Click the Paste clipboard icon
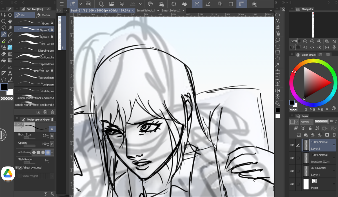The height and width of the screenshot is (197, 338). tap(277, 33)
